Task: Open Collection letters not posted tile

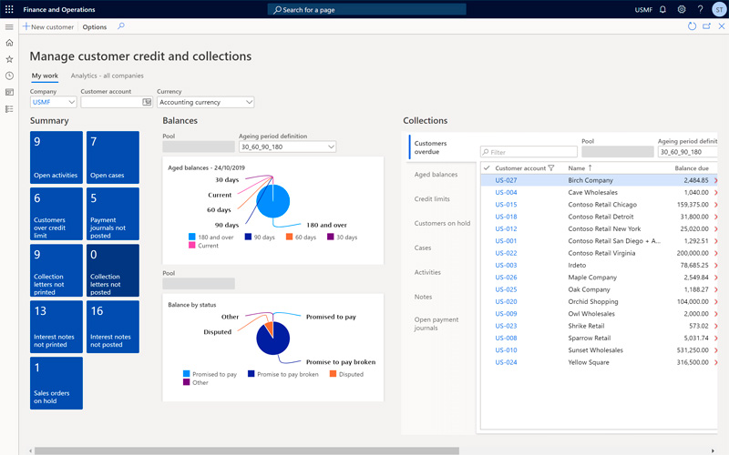Action: coord(113,270)
